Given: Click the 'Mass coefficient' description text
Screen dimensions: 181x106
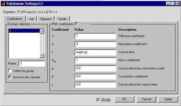Looking at the screenshot, I should point(129,60).
